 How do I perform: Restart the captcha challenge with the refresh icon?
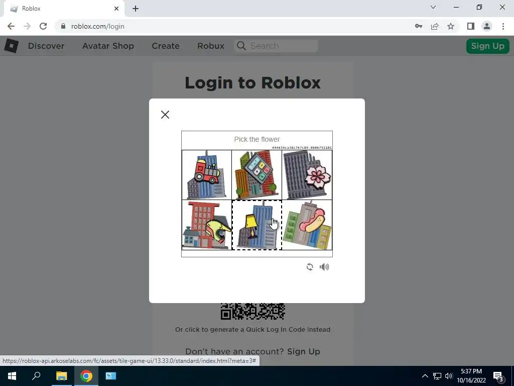[310, 267]
